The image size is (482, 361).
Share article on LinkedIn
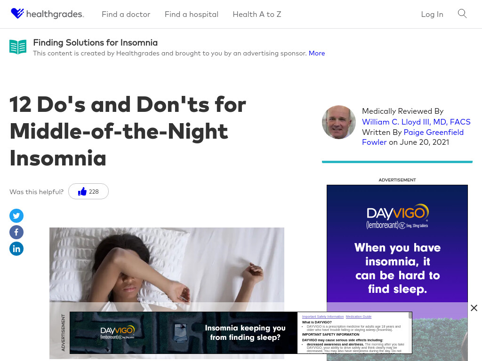coord(16,249)
